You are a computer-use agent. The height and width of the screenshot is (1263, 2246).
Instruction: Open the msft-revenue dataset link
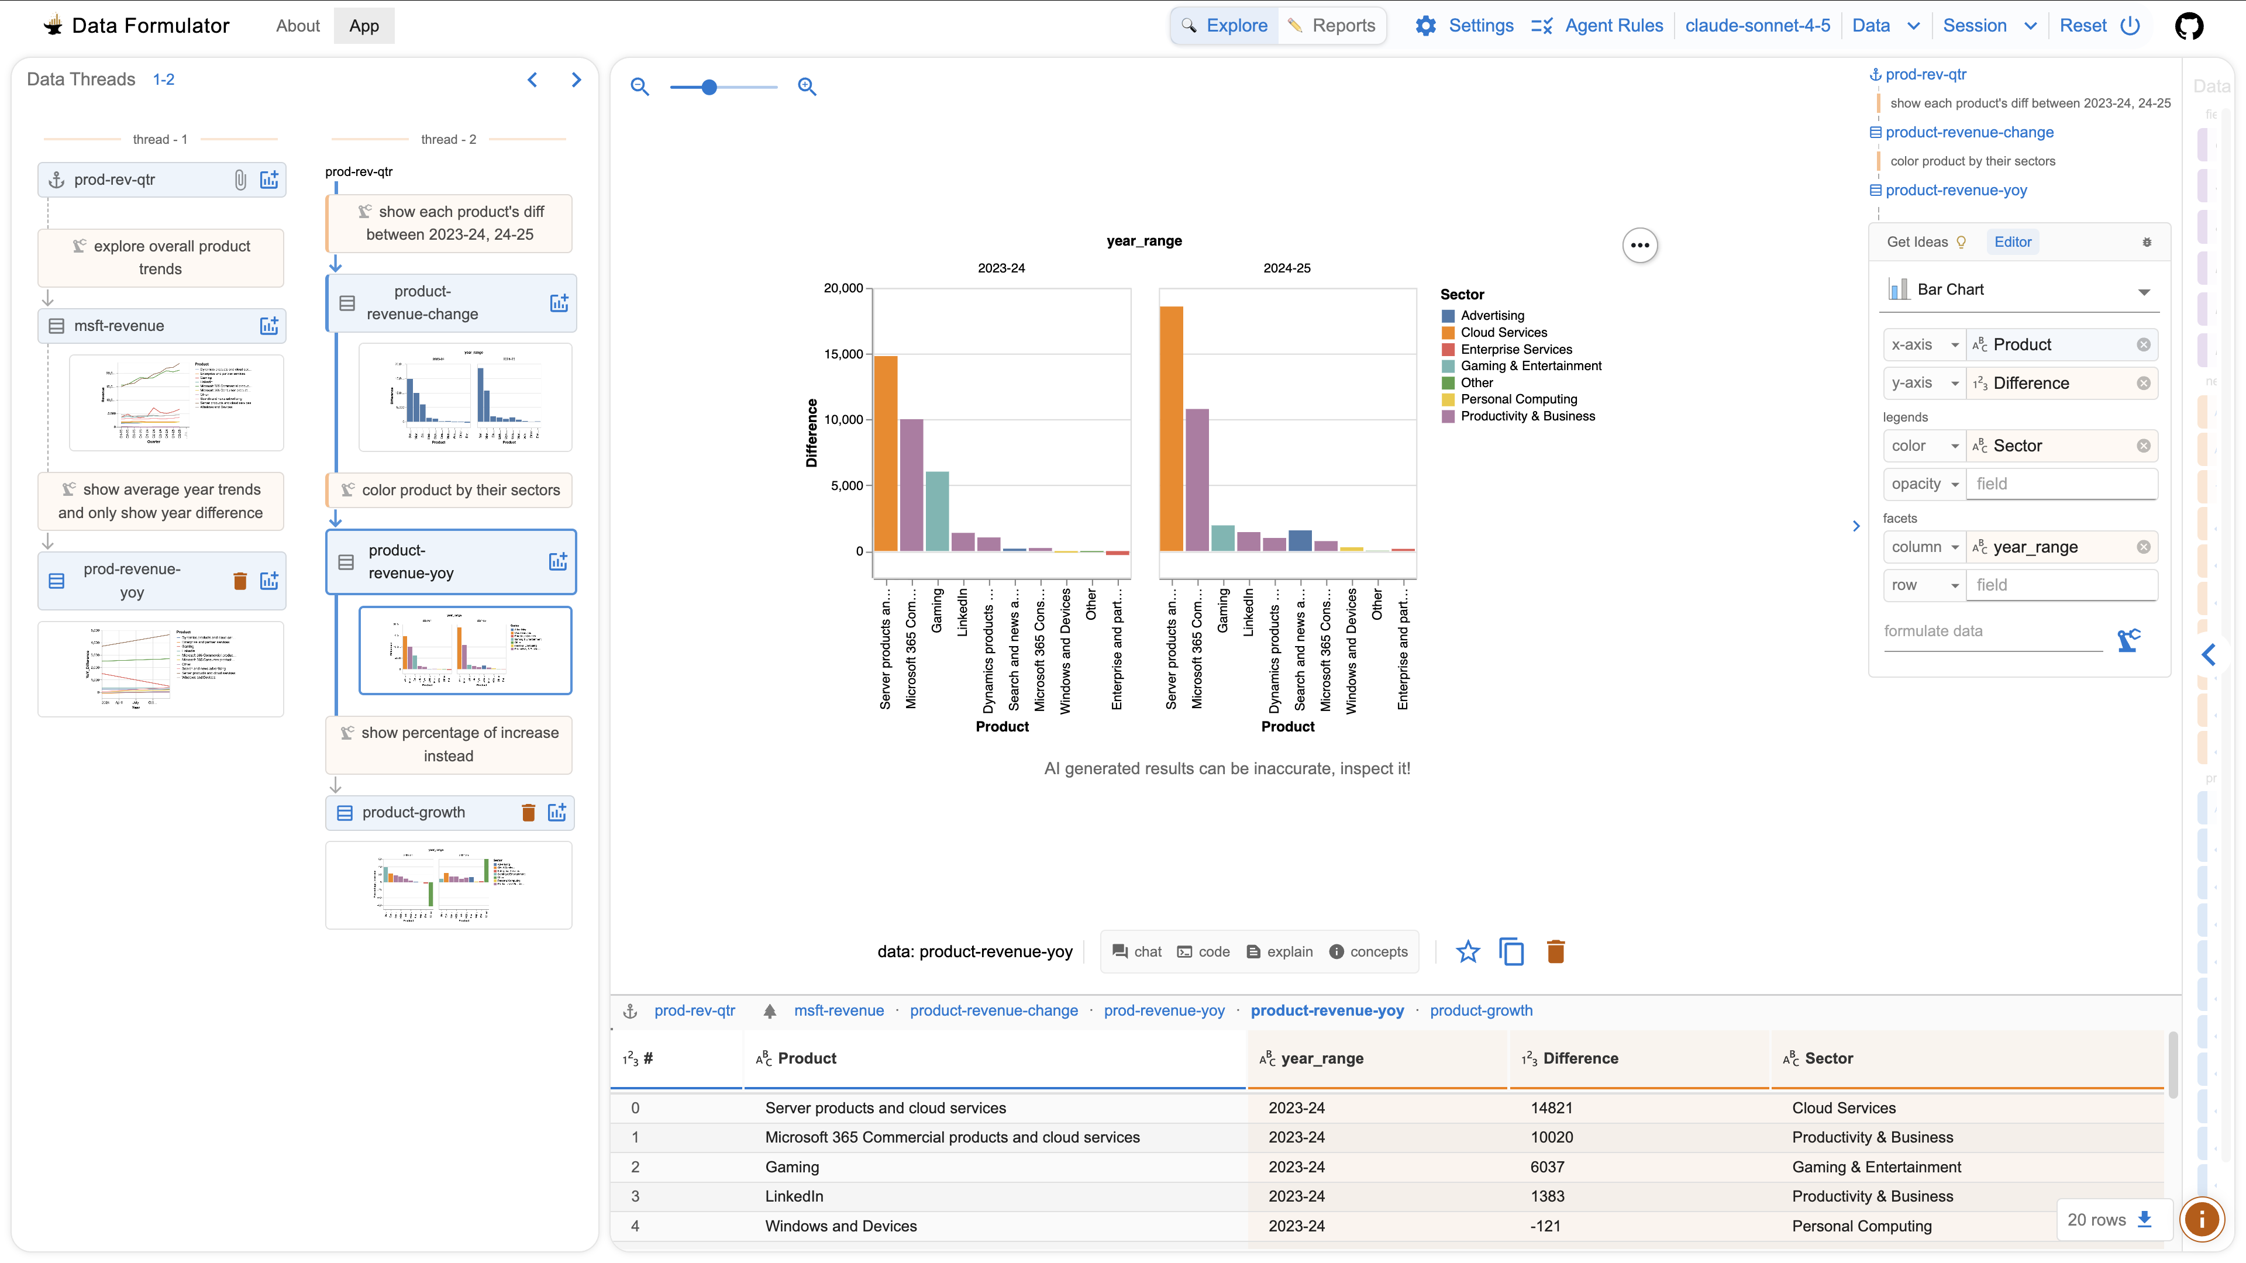point(839,1010)
